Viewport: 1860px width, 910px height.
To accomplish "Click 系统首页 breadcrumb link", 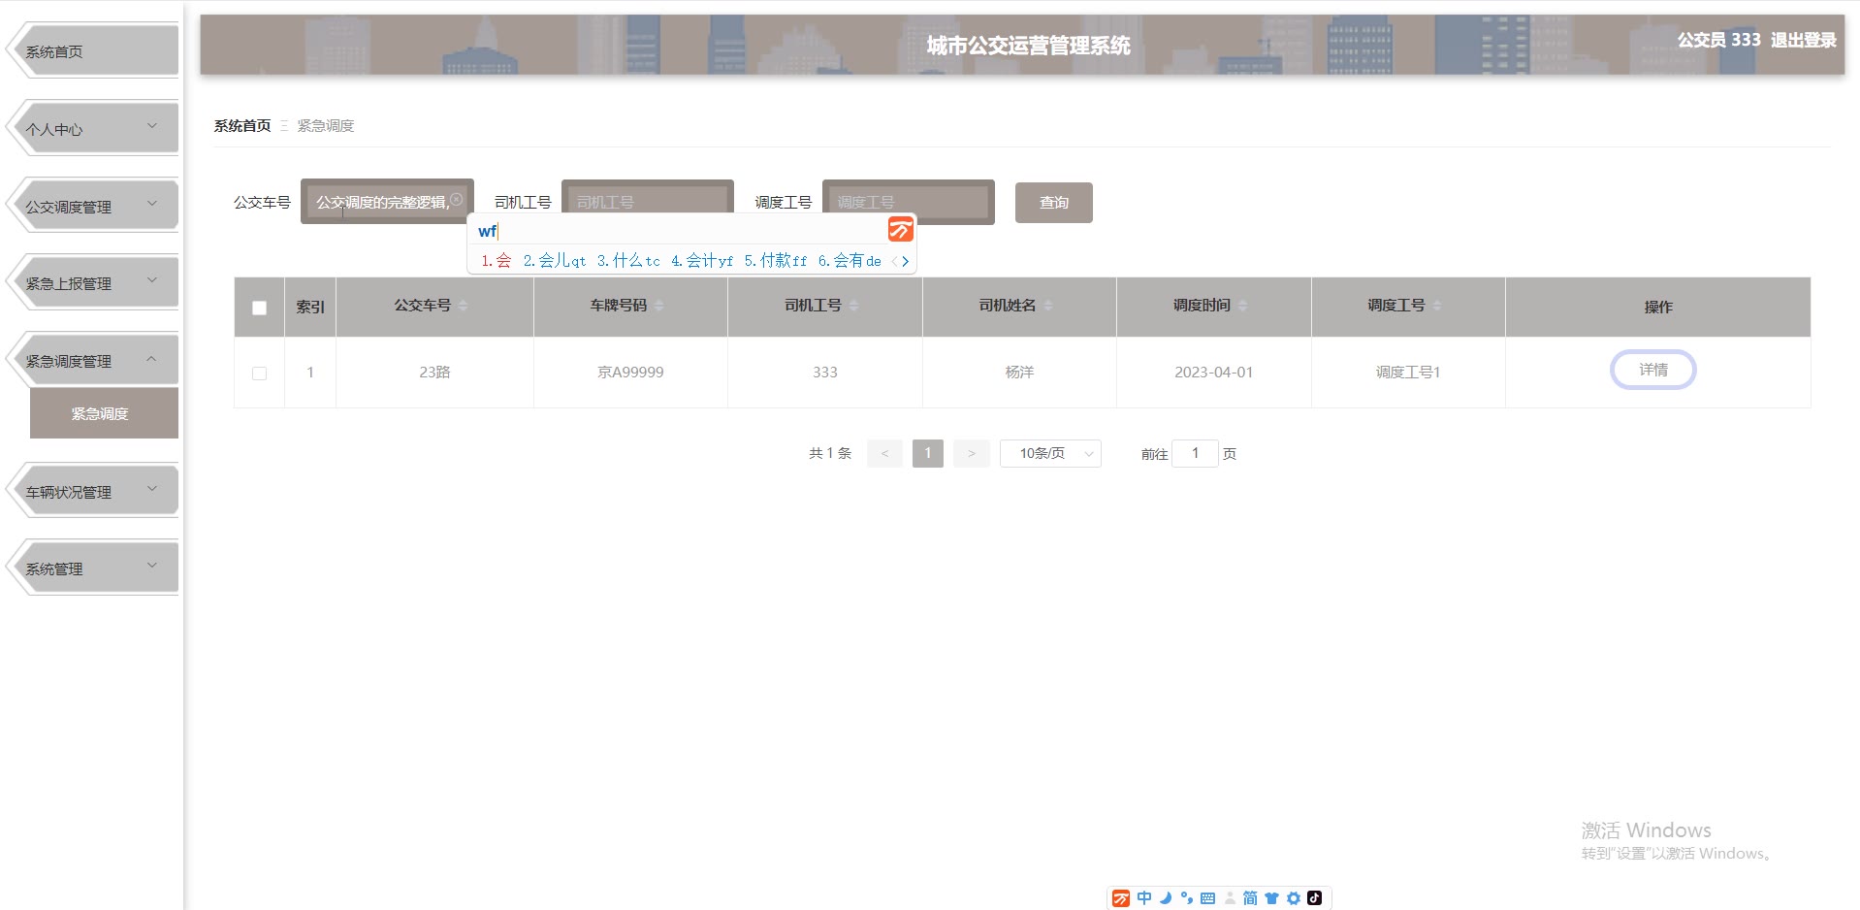I will [x=242, y=126].
